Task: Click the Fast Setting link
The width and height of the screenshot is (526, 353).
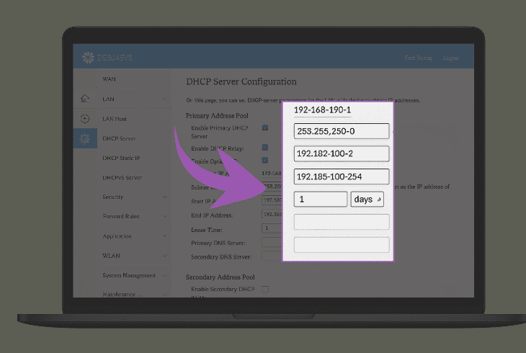Action: [x=418, y=58]
